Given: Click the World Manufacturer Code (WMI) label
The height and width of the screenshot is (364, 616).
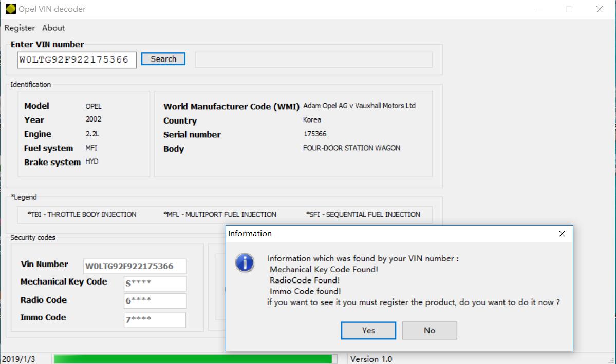Looking at the screenshot, I should click(231, 107).
